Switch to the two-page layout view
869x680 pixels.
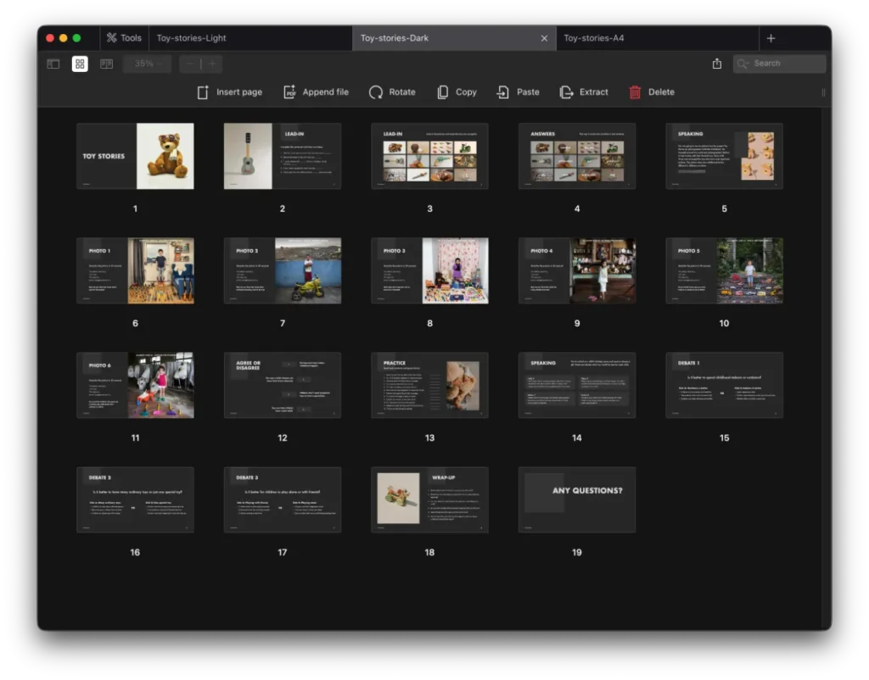(106, 64)
